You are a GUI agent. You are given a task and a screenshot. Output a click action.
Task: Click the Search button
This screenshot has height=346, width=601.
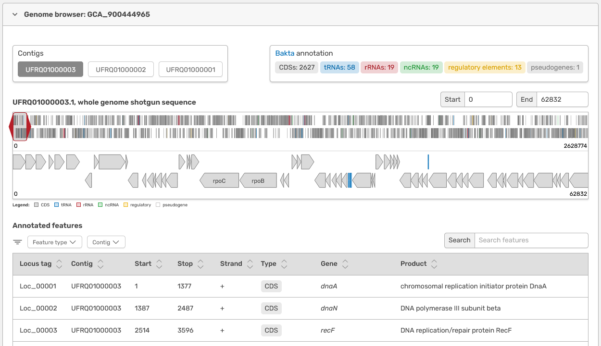pos(459,240)
